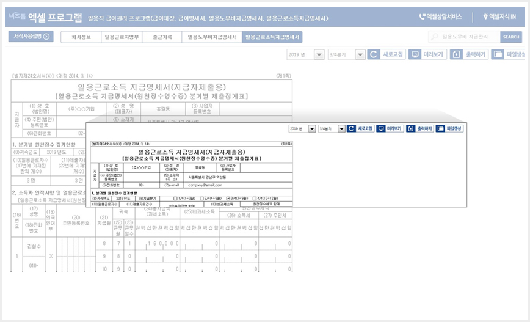530x322 pixels.
Task: Open the 엑셀상담서비스 link in header
Action: click(x=440, y=16)
